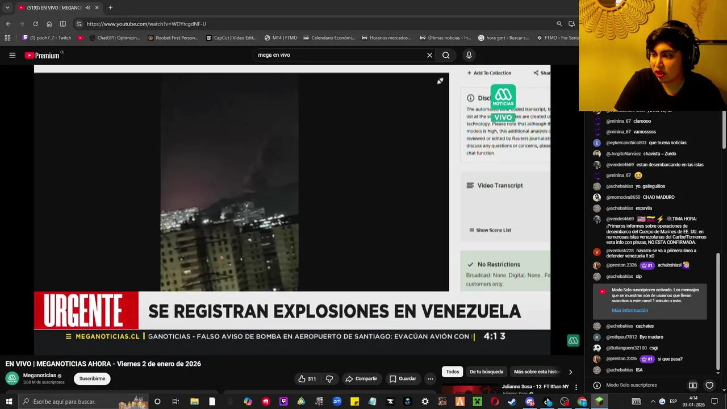Image resolution: width=727 pixels, height=409 pixels.
Task: Open options for Julianno Sosa video
Action: click(576, 387)
